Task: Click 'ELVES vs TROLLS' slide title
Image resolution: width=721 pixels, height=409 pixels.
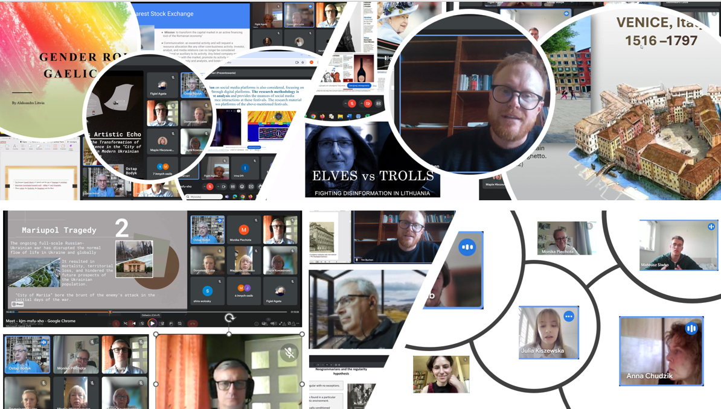Action: tap(373, 176)
